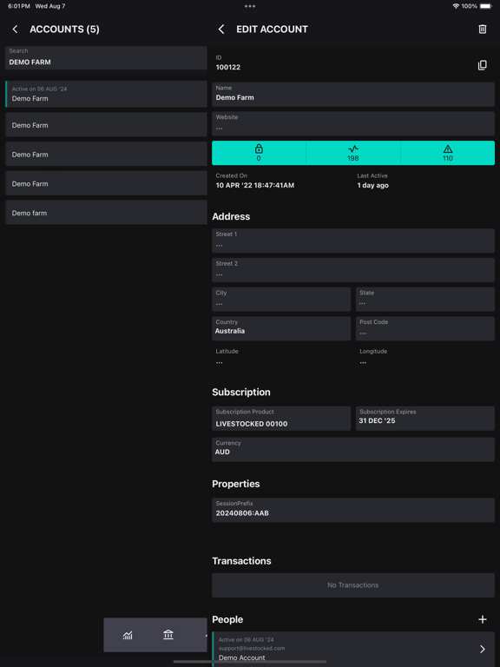
Task: Open the activity segment showing 198
Action: [x=353, y=153]
